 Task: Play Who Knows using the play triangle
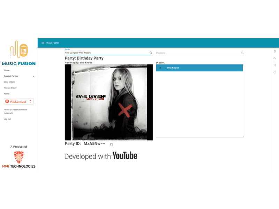pyautogui.click(x=160, y=68)
